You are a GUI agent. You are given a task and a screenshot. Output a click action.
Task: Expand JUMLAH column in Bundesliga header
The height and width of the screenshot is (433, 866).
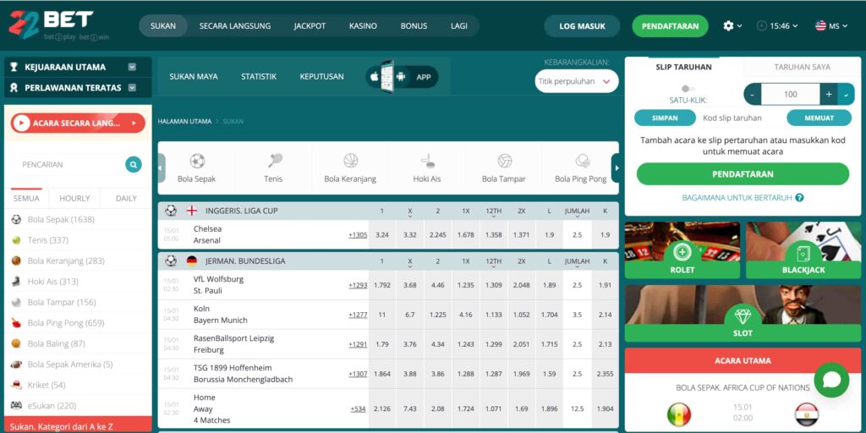tap(577, 266)
